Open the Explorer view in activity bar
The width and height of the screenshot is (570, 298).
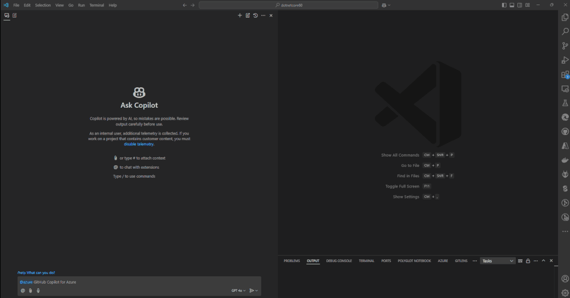(x=565, y=17)
